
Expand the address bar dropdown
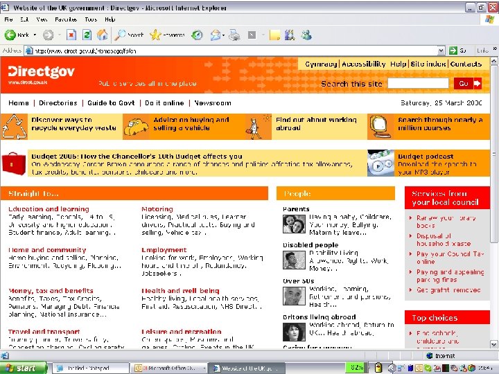click(441, 51)
